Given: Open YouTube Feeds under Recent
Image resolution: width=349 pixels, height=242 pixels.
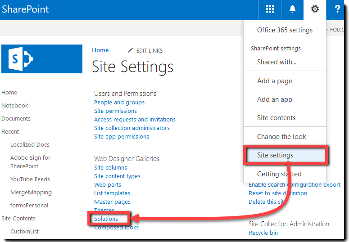Looking at the screenshot, I should point(30,179).
